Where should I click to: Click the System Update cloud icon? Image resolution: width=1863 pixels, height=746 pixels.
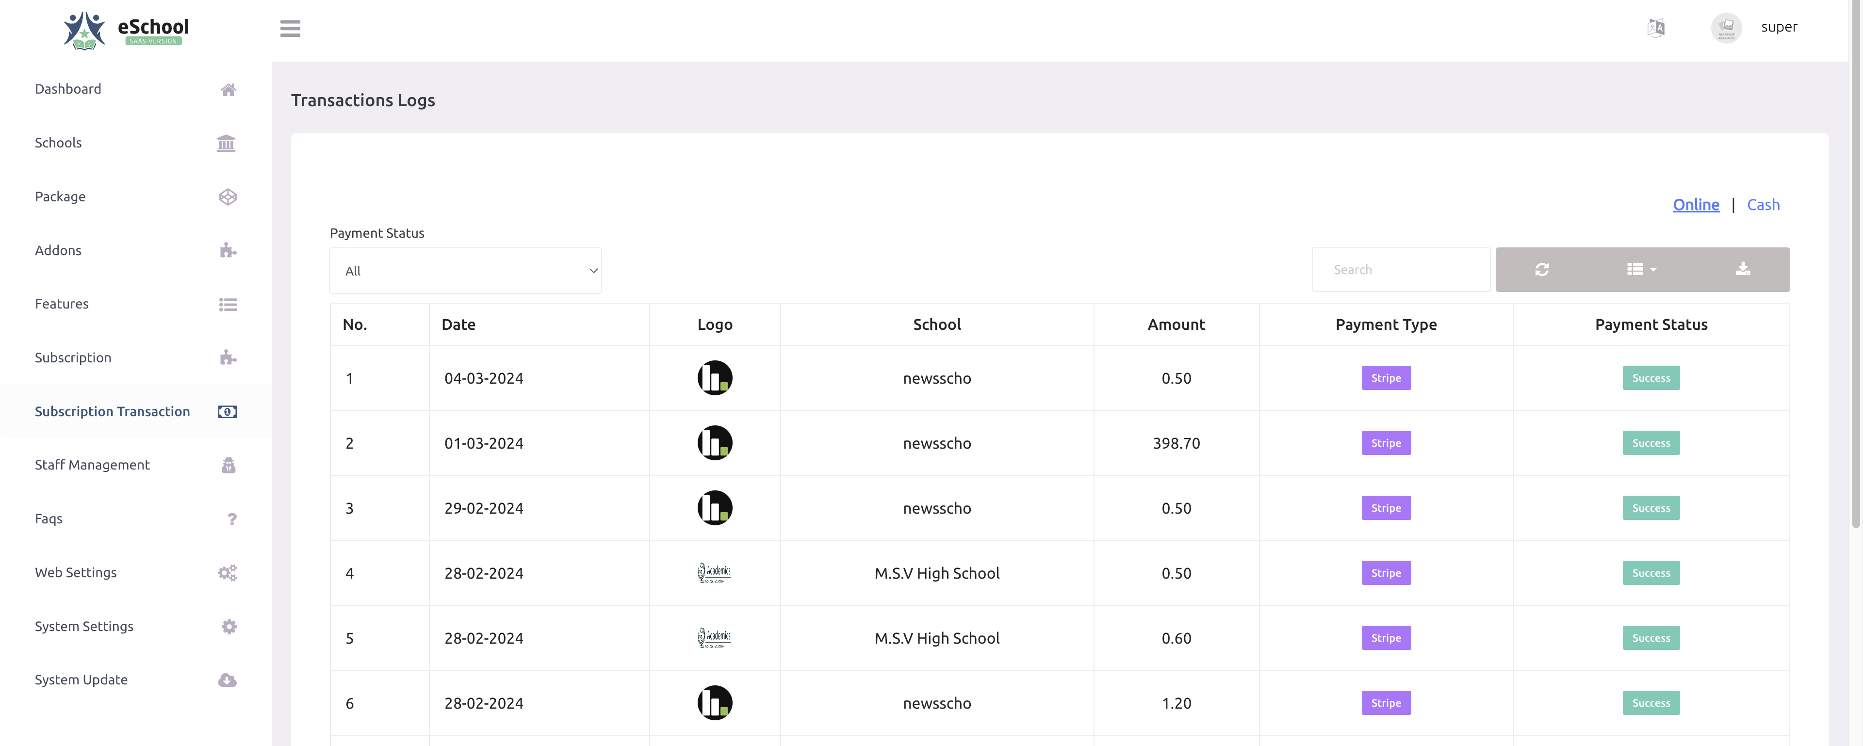coord(227,680)
